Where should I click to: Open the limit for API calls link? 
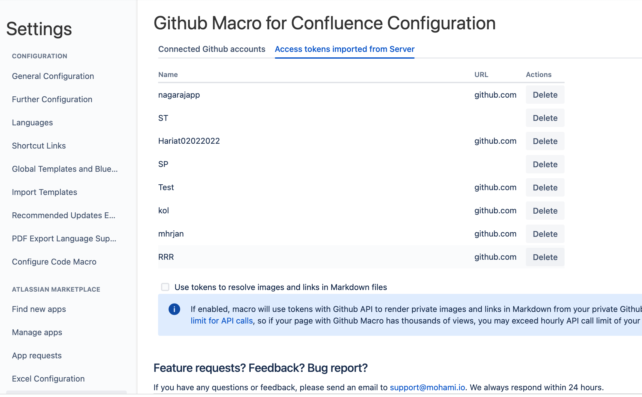(x=222, y=321)
